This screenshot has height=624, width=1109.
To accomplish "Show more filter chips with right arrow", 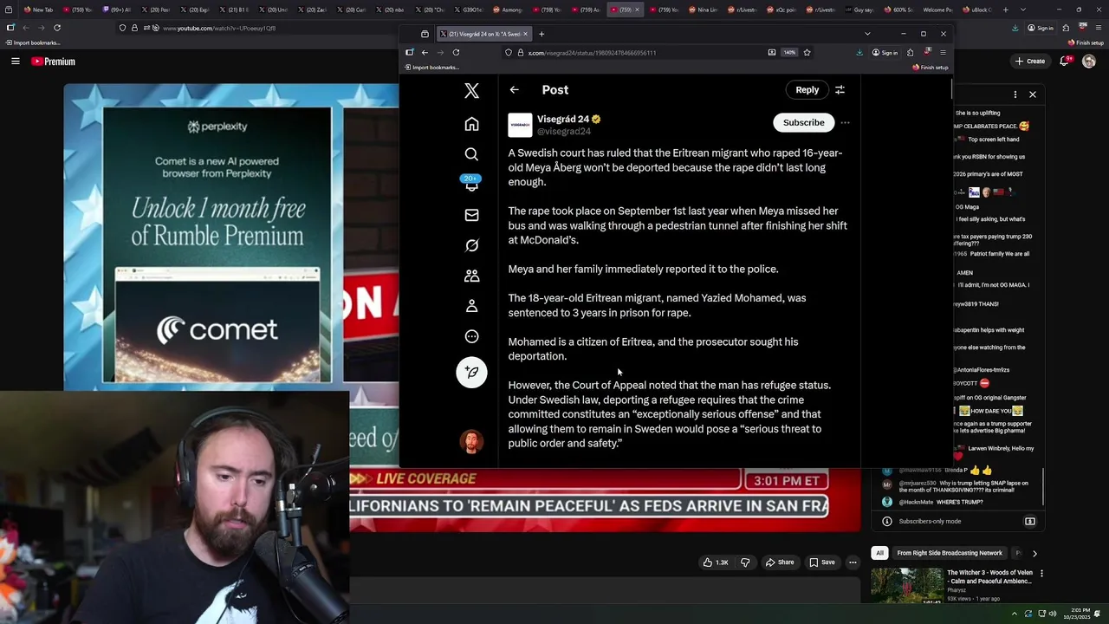I will click(x=1034, y=553).
